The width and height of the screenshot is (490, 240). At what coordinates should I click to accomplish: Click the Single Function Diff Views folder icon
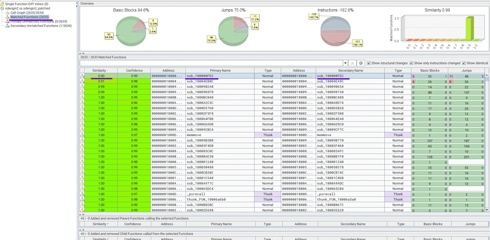click(x=2, y=4)
